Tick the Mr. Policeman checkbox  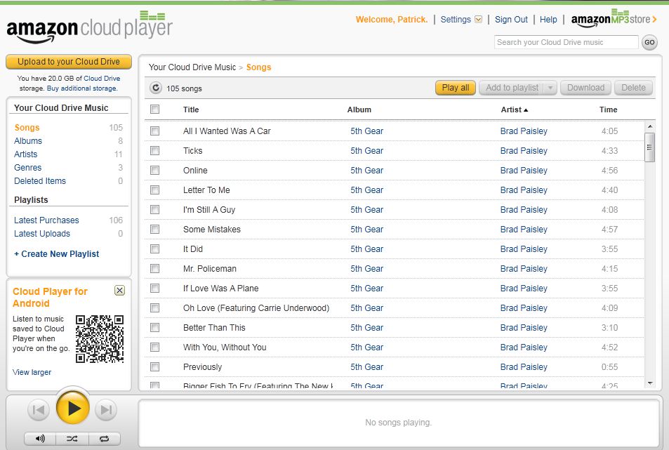155,268
